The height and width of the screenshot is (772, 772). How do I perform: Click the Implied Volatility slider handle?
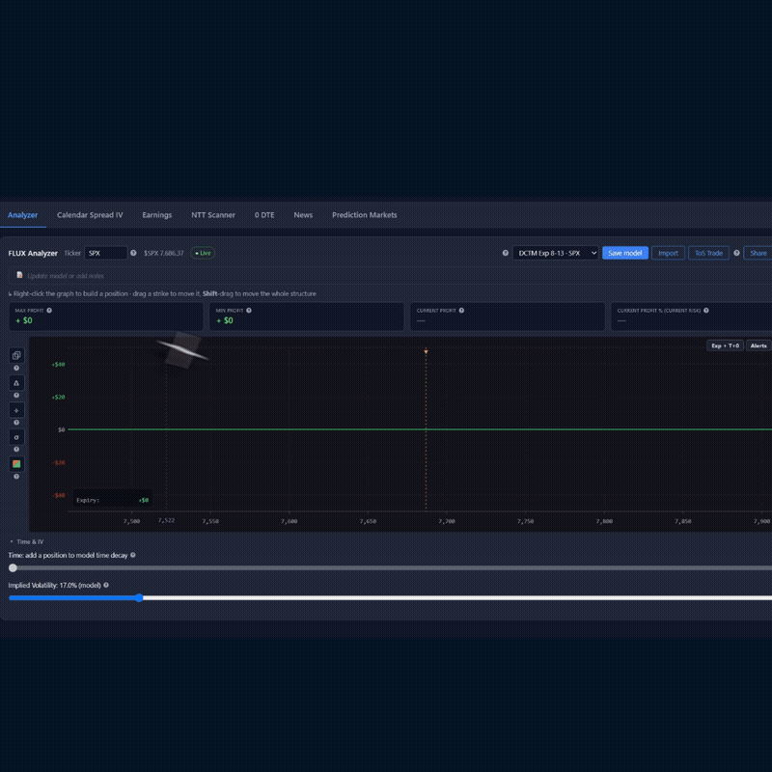(139, 597)
